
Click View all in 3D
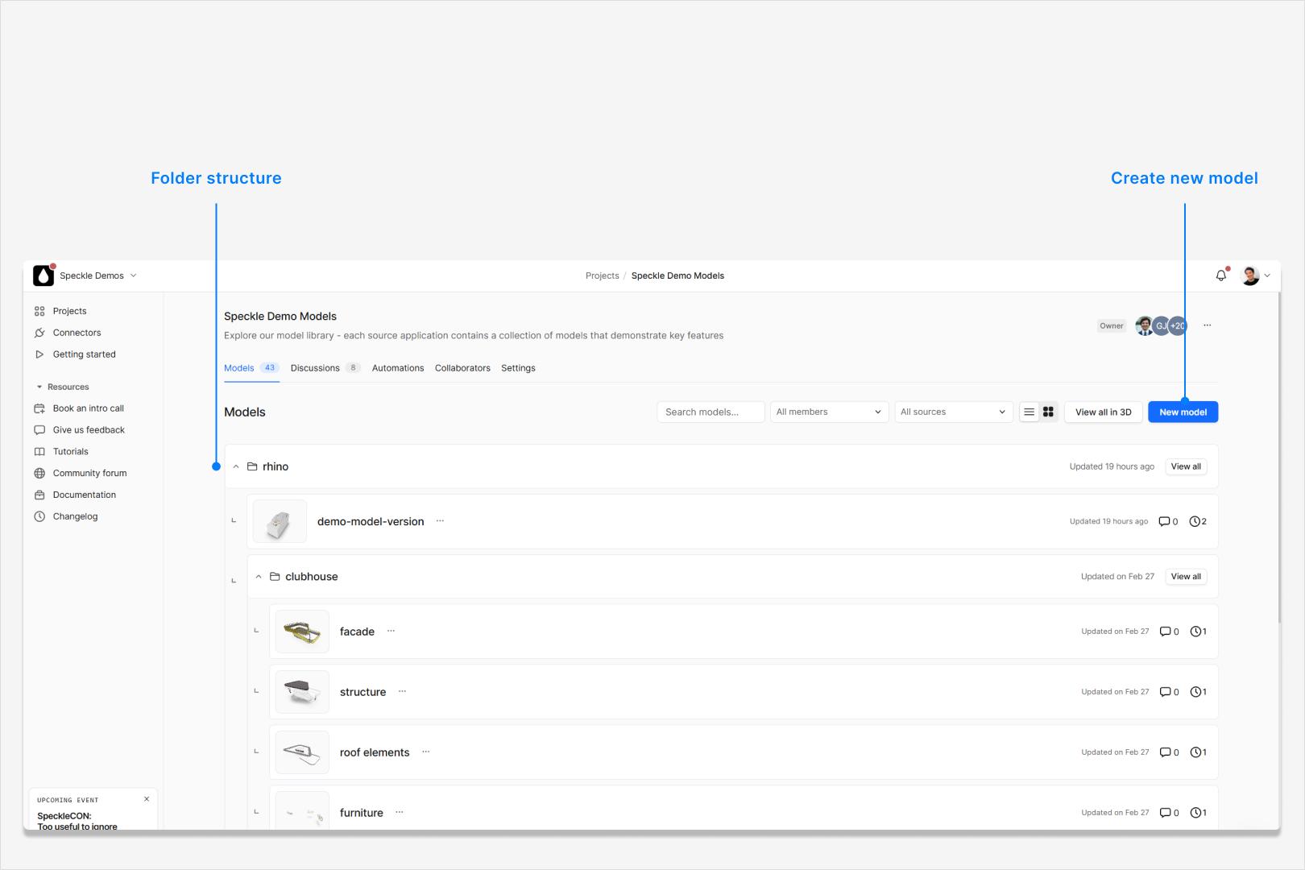pos(1103,412)
